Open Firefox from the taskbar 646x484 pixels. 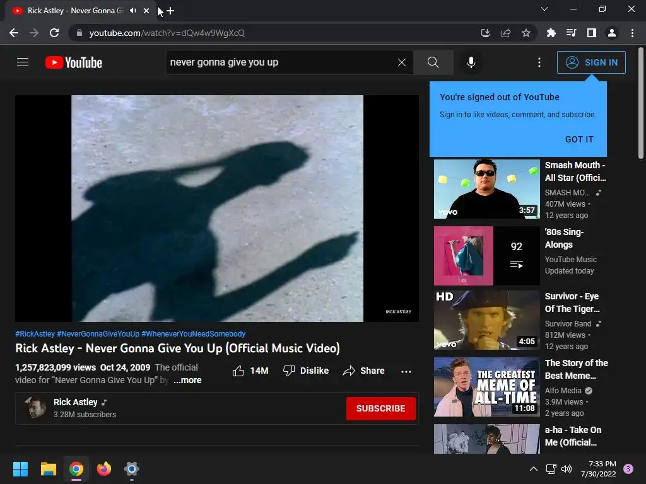[104, 469]
